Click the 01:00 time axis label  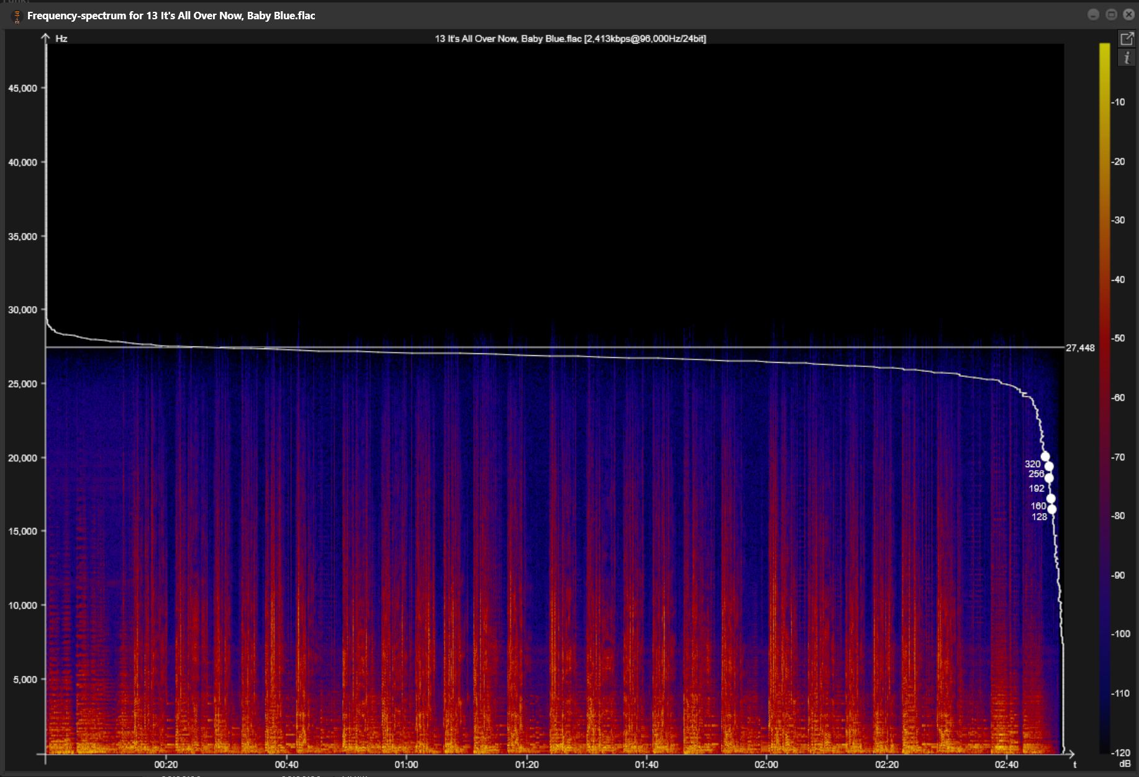pyautogui.click(x=406, y=765)
